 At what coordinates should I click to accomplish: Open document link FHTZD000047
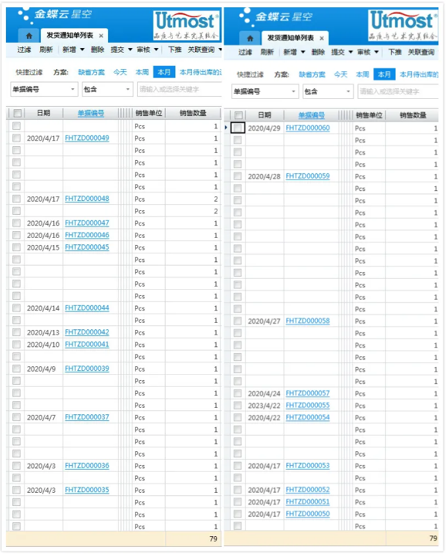point(87,223)
